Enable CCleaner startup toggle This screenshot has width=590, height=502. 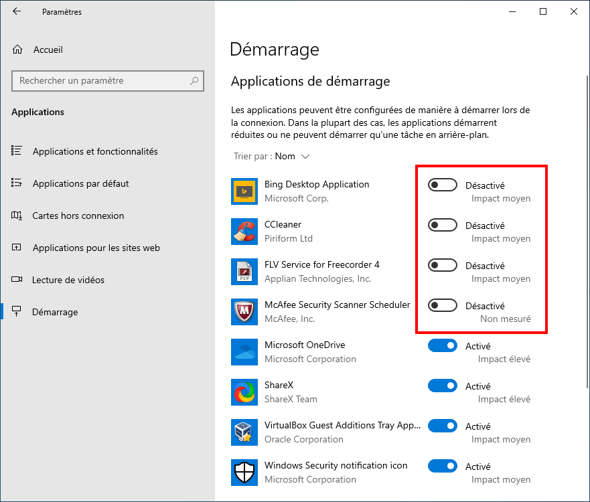point(443,226)
